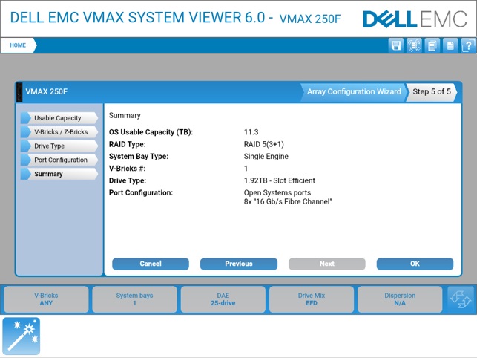
Task: Click the document report icon
Action: 450,46
